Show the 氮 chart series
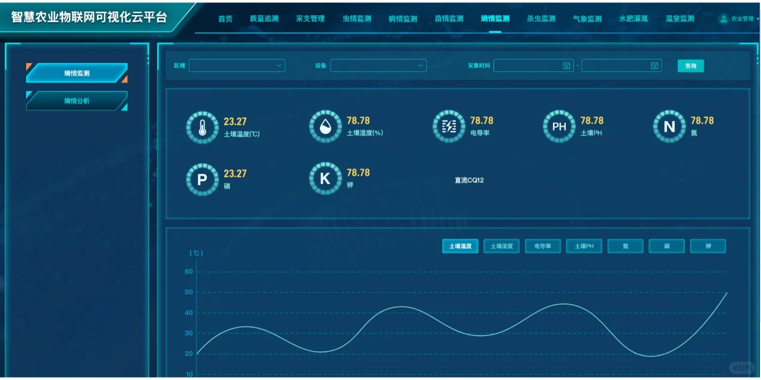The height and width of the screenshot is (380, 761). point(625,246)
